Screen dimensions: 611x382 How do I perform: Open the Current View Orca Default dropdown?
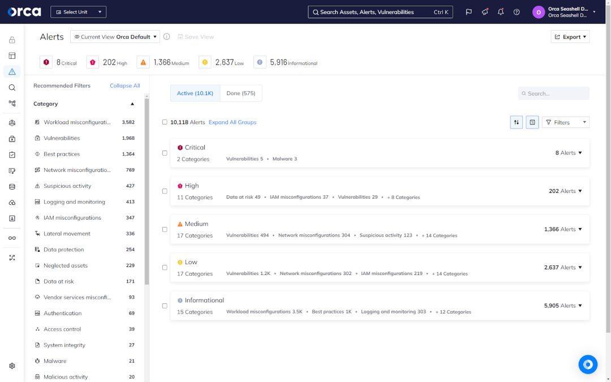pos(115,37)
